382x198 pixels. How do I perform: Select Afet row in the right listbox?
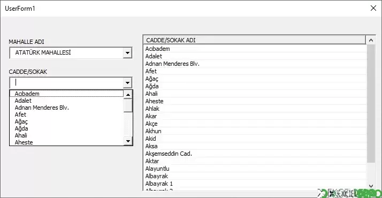pyautogui.click(x=255, y=71)
